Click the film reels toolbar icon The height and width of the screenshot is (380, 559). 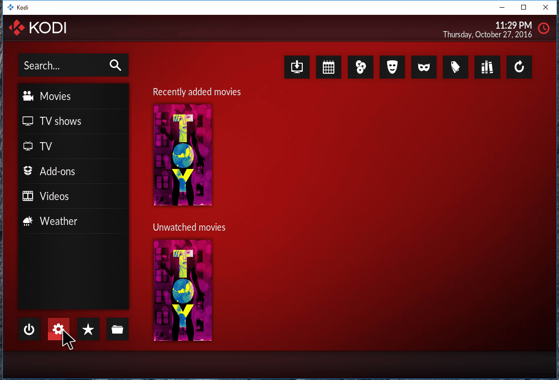(x=360, y=67)
